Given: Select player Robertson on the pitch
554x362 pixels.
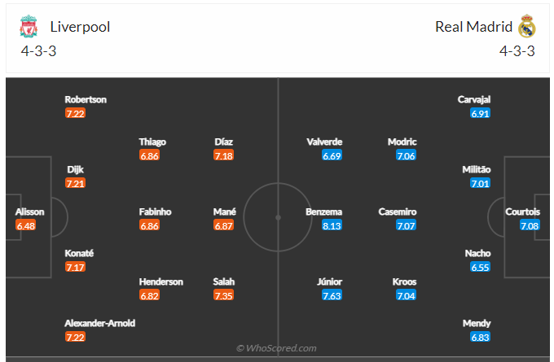Looking at the screenshot, I should coord(86,99).
